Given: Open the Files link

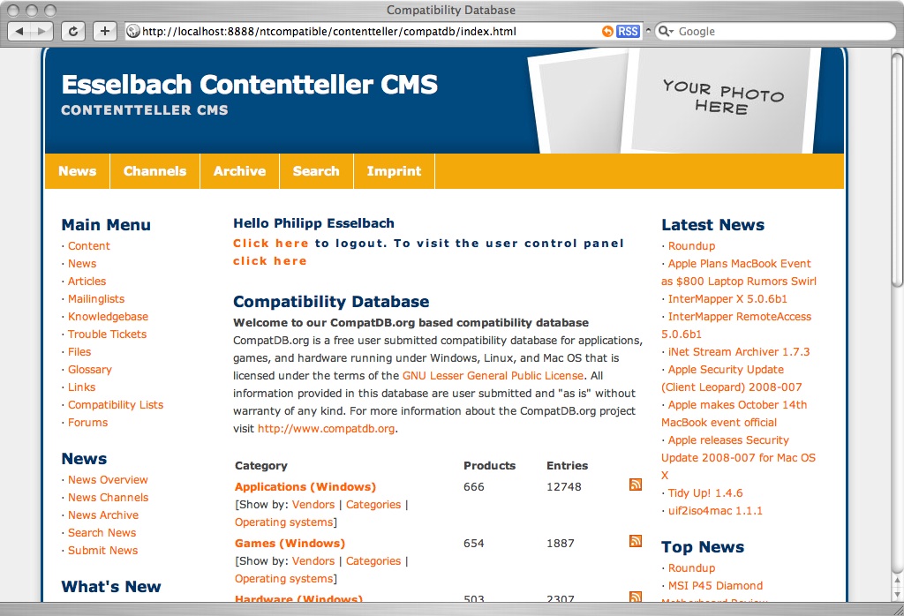Looking at the screenshot, I should [x=79, y=352].
